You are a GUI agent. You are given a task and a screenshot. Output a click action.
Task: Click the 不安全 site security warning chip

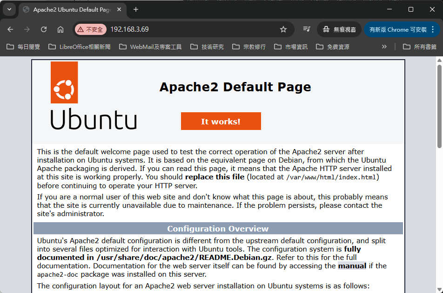90,29
